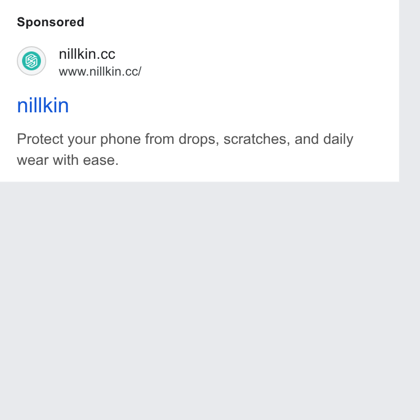Click the word 'phone' in the description
This screenshot has height=420, width=420.
click(121, 140)
